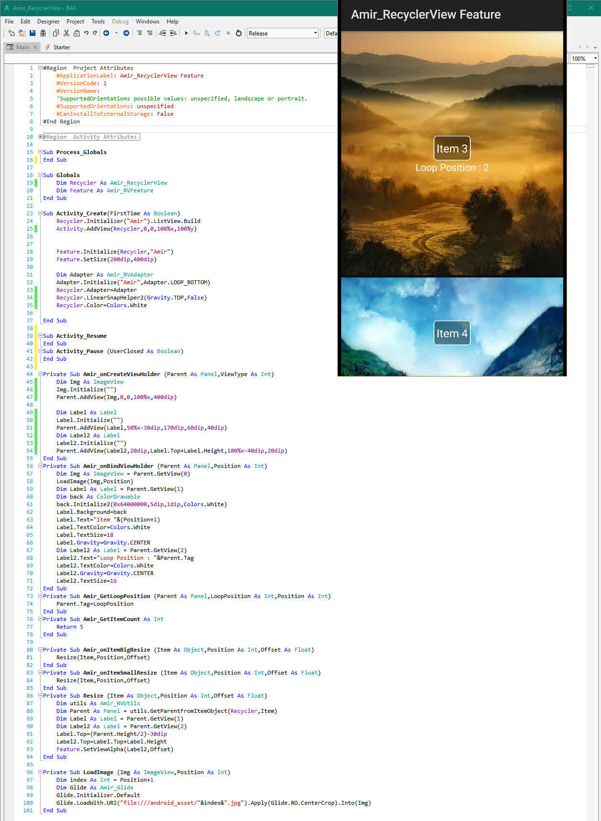Click the Step In debug icon

tap(197, 33)
